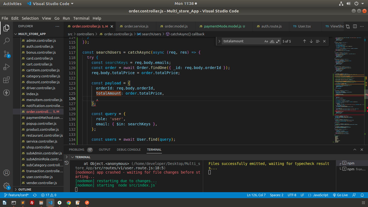Expand the replace toggle chevron in find
368x207 pixels.
(219, 41)
